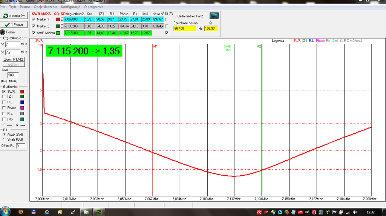
Task: Open Opcje śledzenia menu
Action: (x=45, y=7)
